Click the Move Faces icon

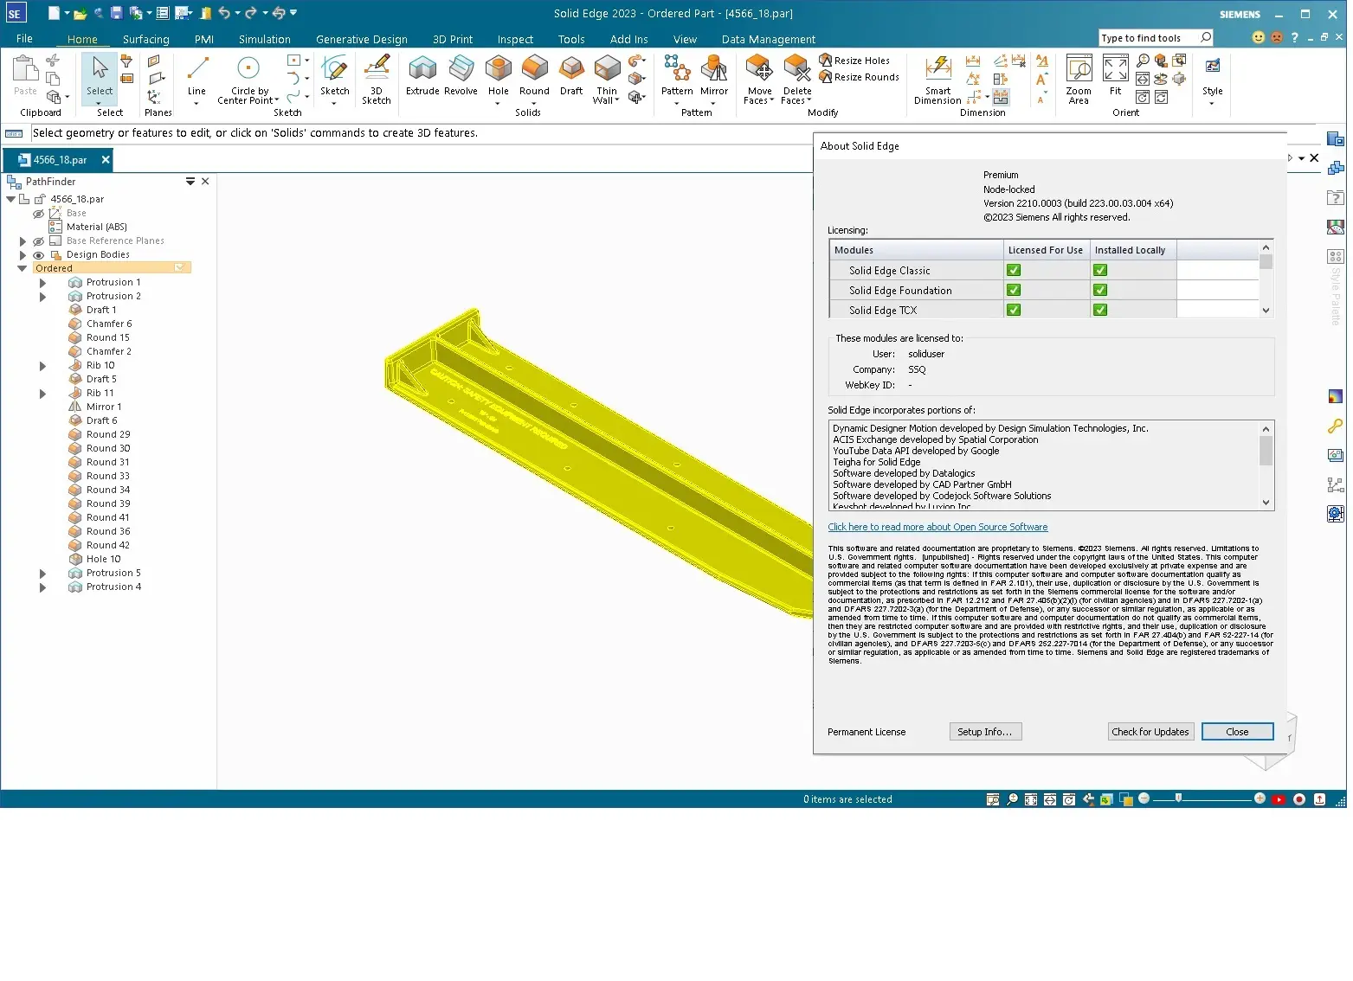pos(759,69)
